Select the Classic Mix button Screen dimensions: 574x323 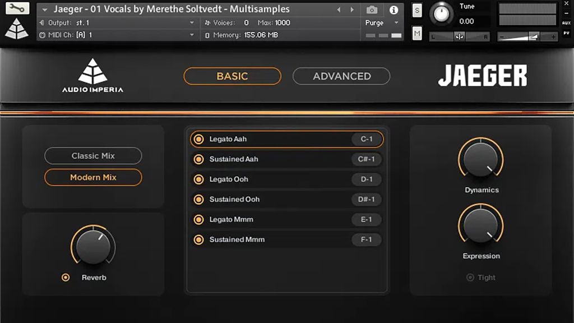point(93,156)
